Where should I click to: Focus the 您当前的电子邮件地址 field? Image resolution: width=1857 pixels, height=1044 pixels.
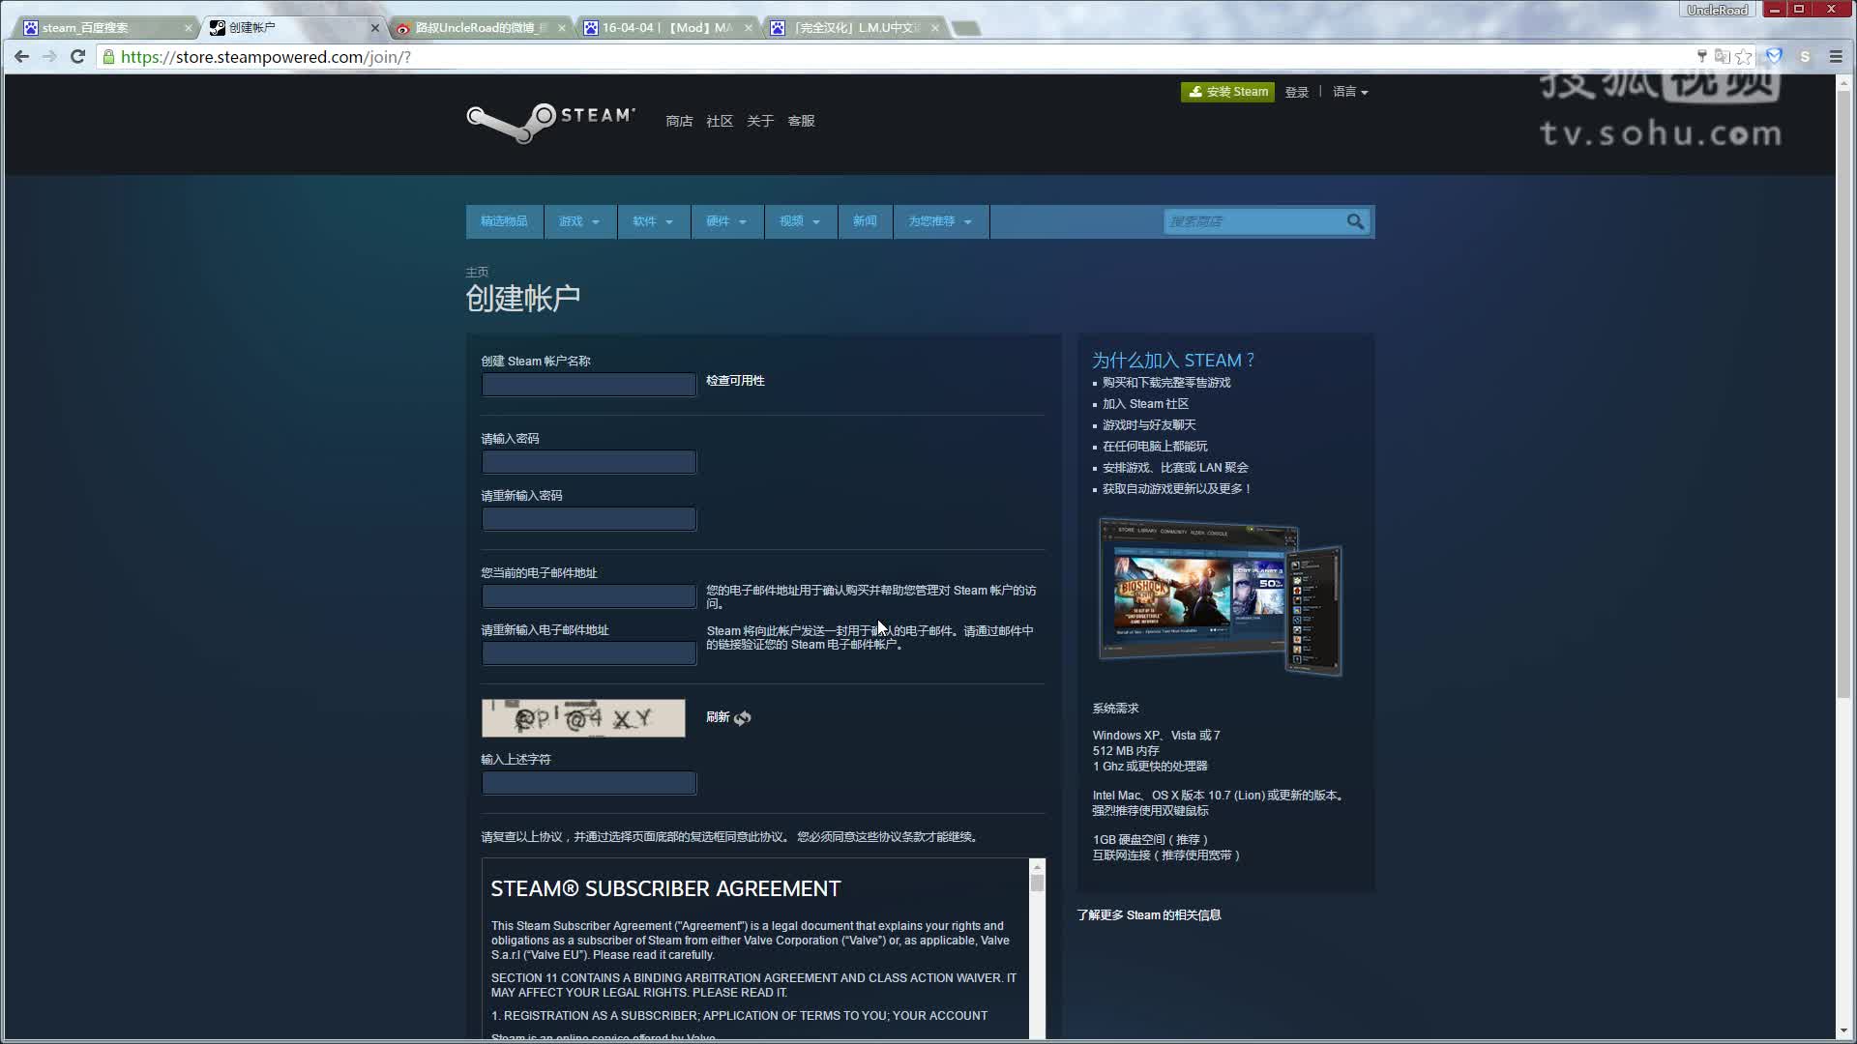pos(589,596)
